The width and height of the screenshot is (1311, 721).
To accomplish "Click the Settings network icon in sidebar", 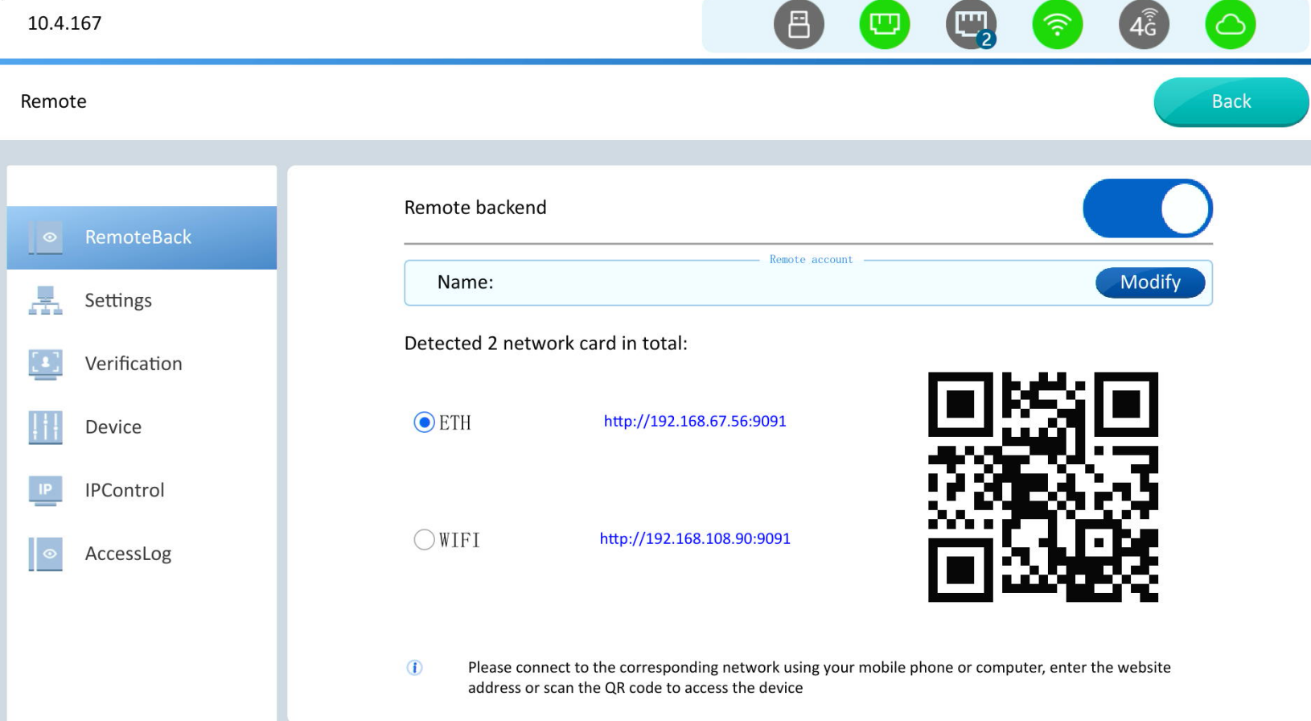I will 45,300.
